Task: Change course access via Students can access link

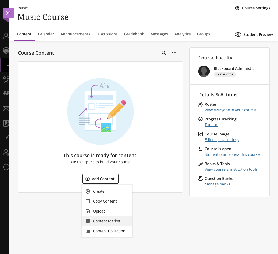Action: (232, 154)
